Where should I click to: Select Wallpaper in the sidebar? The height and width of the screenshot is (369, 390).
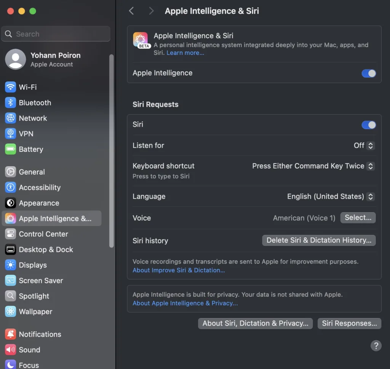(51, 312)
